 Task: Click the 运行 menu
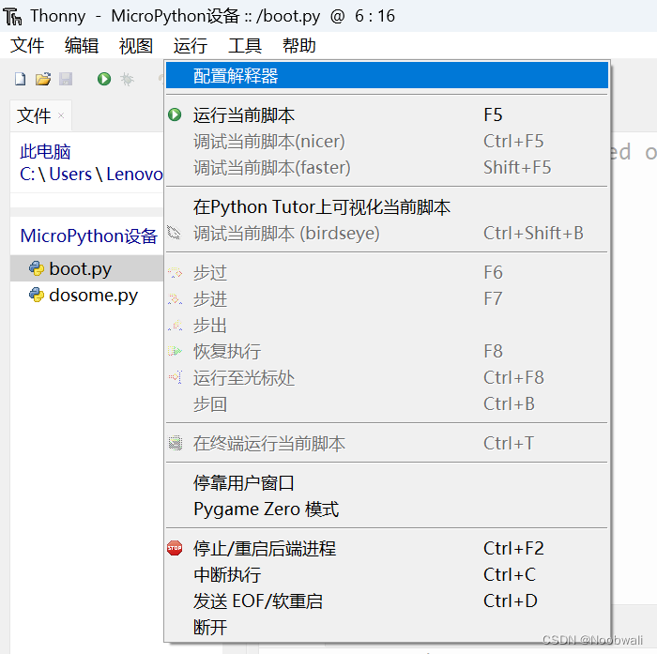pyautogui.click(x=191, y=45)
